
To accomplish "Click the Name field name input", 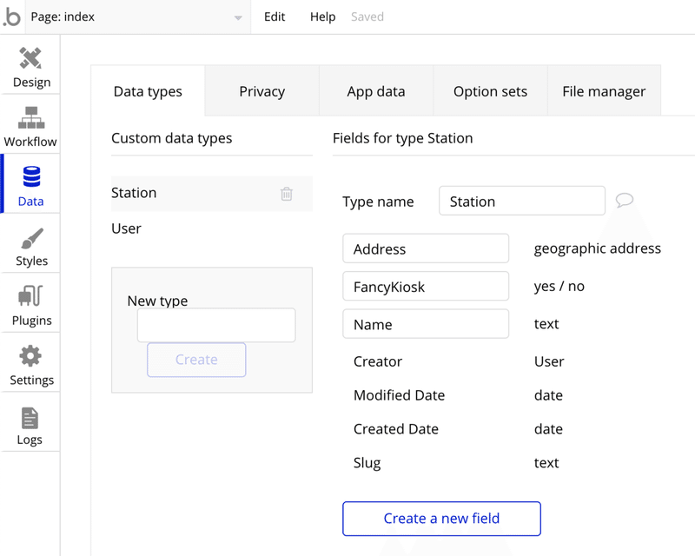I will pos(426,324).
